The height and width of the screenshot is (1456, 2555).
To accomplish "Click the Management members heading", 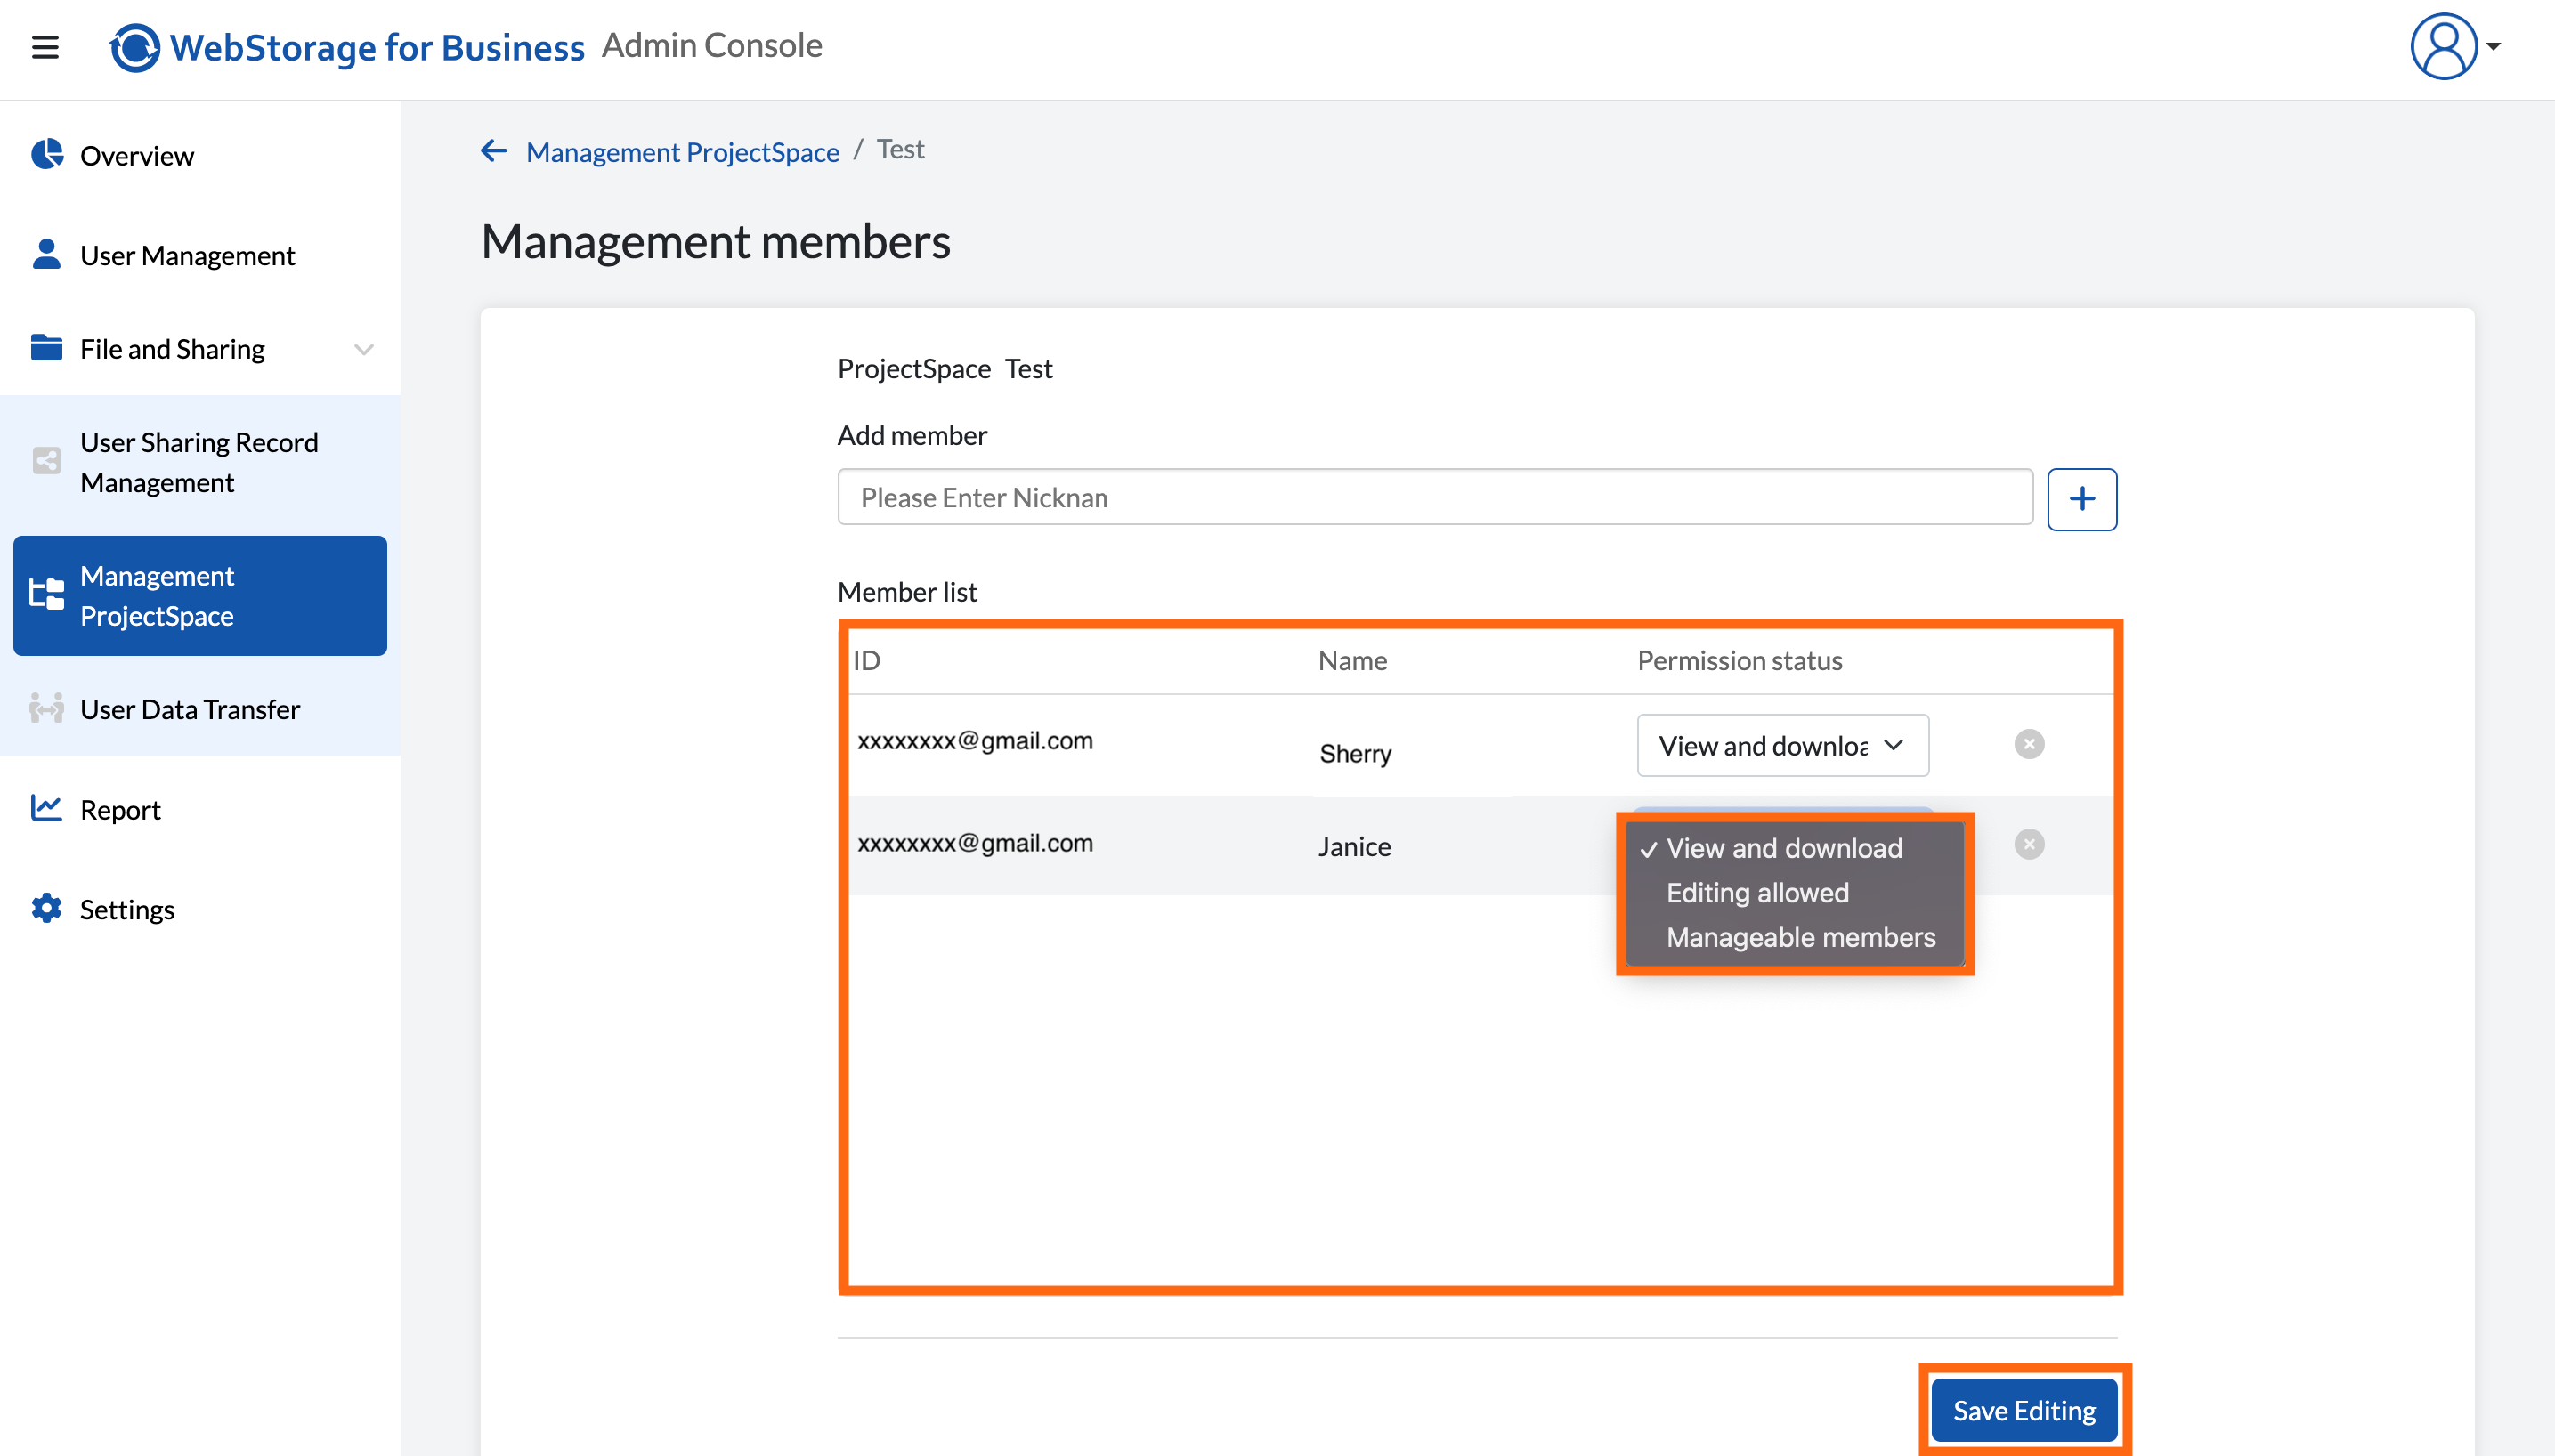I will 716,241.
